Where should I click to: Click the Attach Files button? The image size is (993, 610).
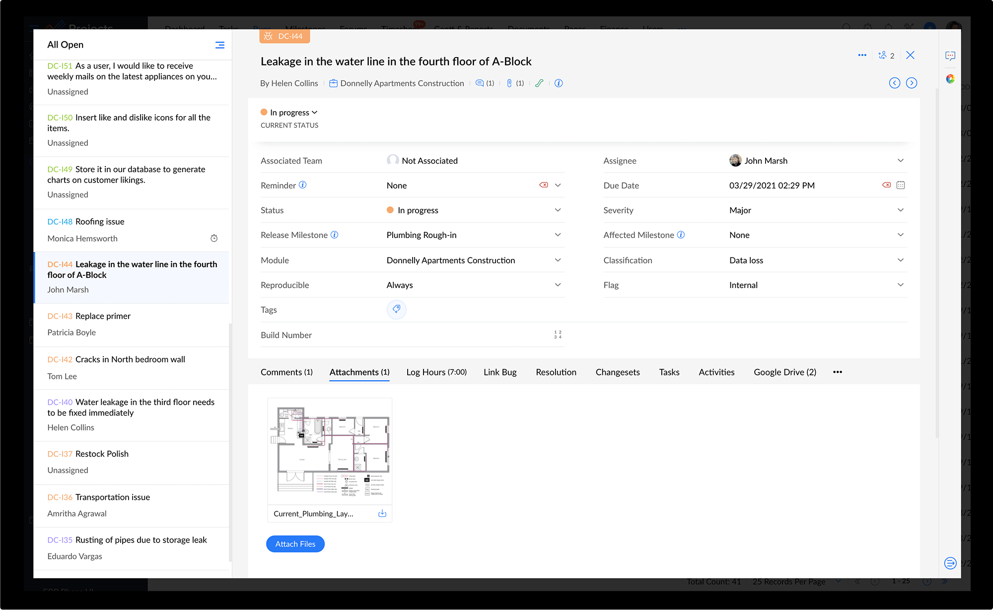pyautogui.click(x=295, y=544)
